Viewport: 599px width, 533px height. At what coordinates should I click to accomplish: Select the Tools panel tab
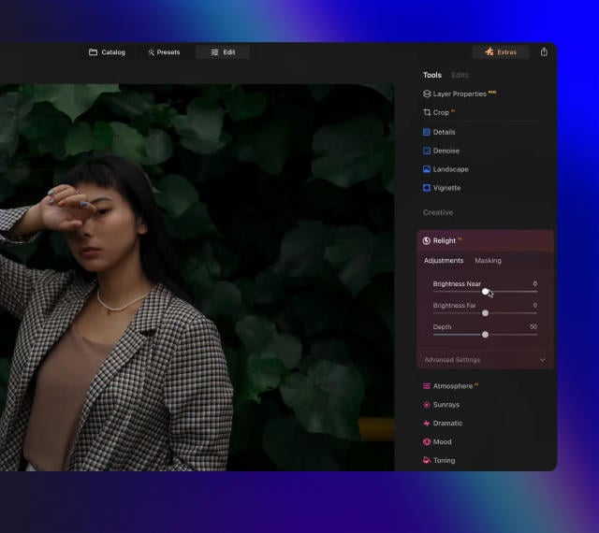[432, 75]
